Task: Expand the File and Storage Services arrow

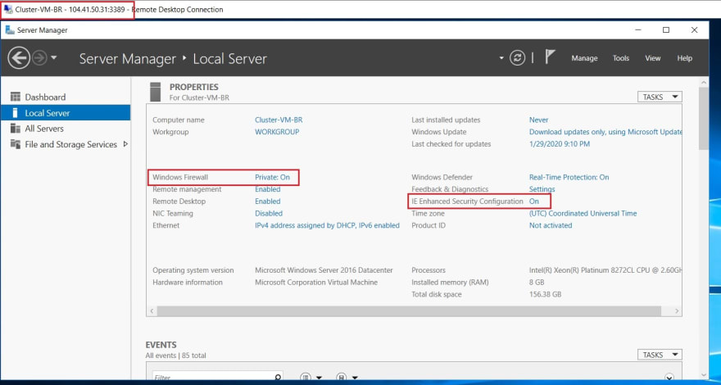Action: point(125,144)
